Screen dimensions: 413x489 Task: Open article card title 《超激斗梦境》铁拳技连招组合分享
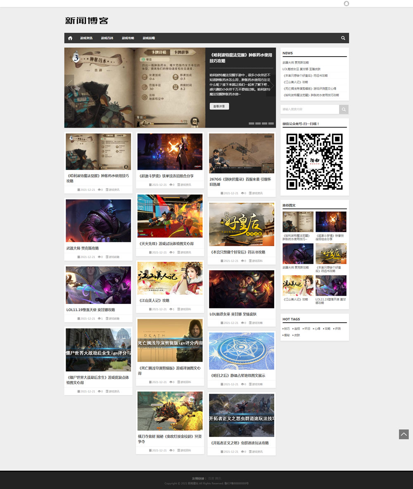[x=166, y=176]
